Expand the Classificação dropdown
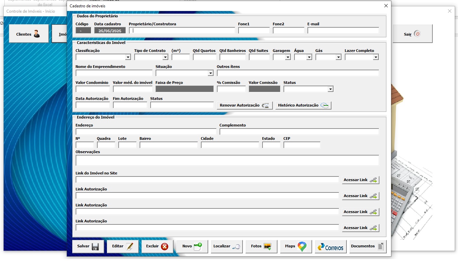 (128, 57)
